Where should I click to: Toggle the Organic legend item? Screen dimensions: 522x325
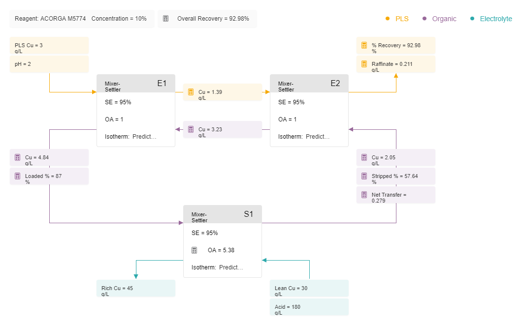(439, 19)
